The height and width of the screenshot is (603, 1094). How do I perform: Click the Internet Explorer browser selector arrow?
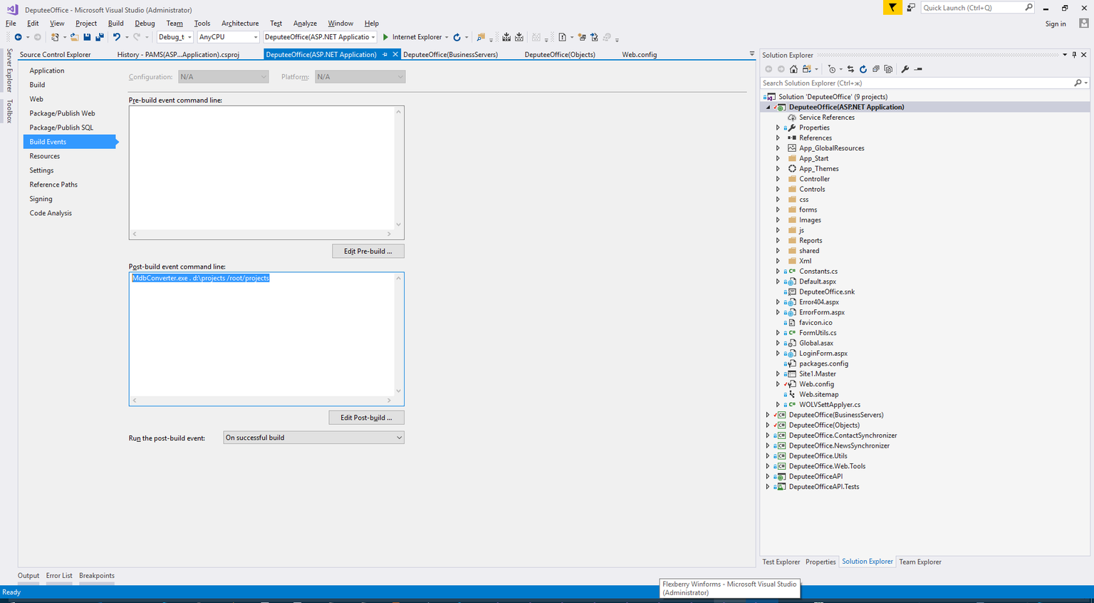[447, 37]
